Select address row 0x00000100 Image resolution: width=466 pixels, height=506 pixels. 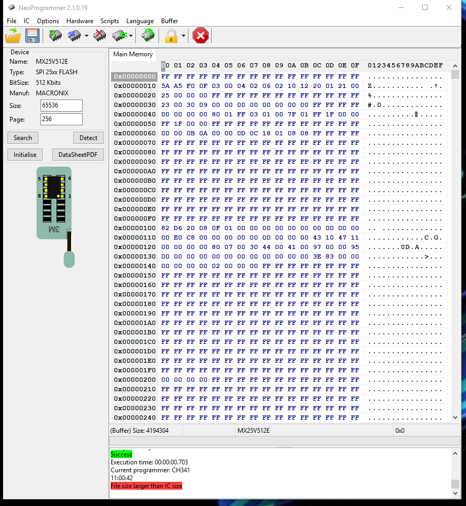tap(135, 228)
